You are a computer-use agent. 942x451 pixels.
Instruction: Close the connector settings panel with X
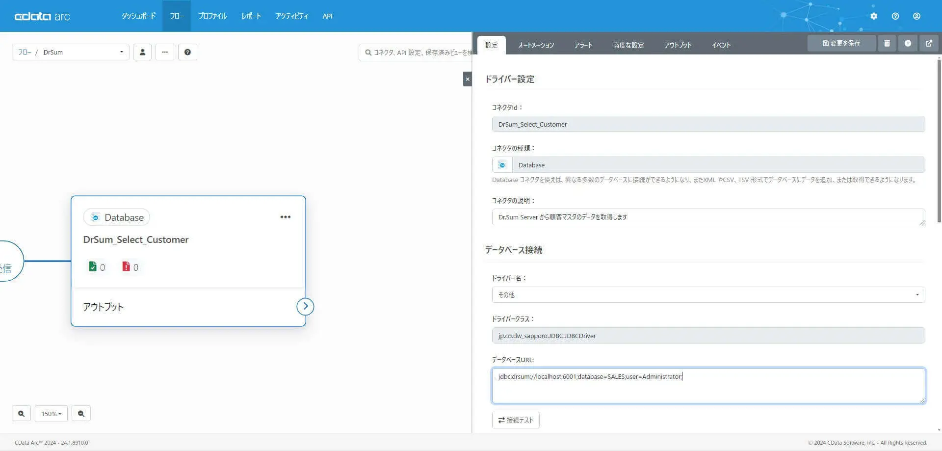click(x=468, y=79)
